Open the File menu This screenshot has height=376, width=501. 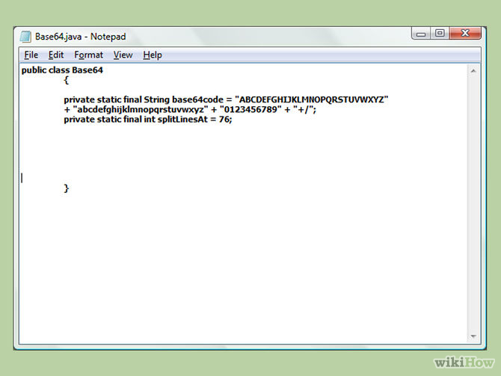click(31, 55)
